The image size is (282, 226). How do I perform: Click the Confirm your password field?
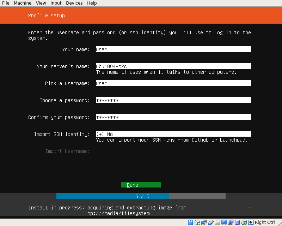[173, 117]
